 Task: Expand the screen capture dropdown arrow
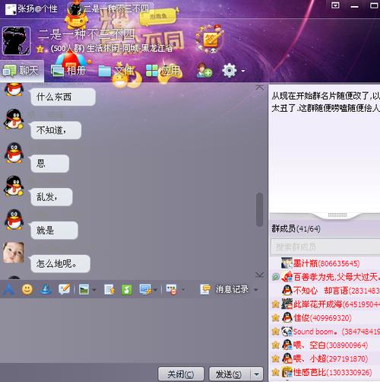pyautogui.click(x=155, y=290)
